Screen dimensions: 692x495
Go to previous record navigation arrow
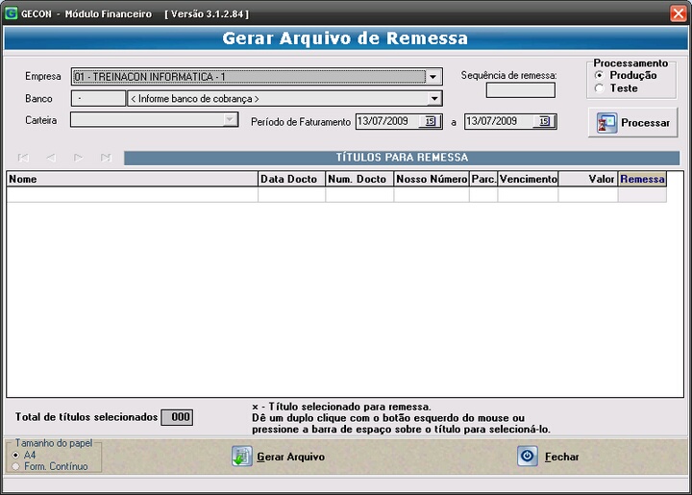51,158
